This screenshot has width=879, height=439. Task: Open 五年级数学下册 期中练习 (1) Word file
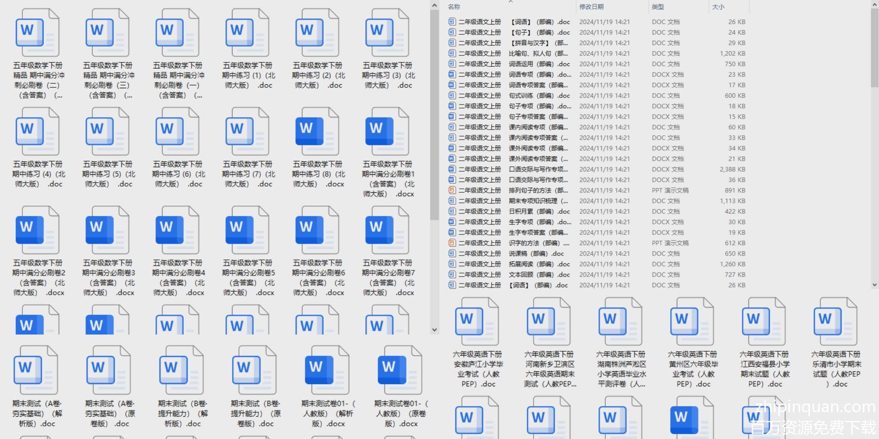(x=247, y=33)
